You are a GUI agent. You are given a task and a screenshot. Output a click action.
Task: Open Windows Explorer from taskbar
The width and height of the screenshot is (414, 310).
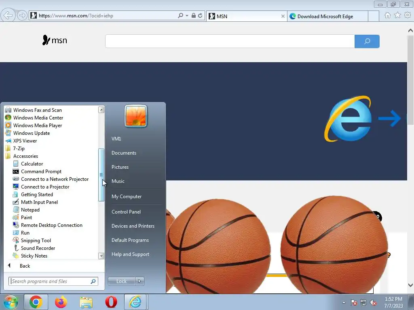(x=86, y=302)
